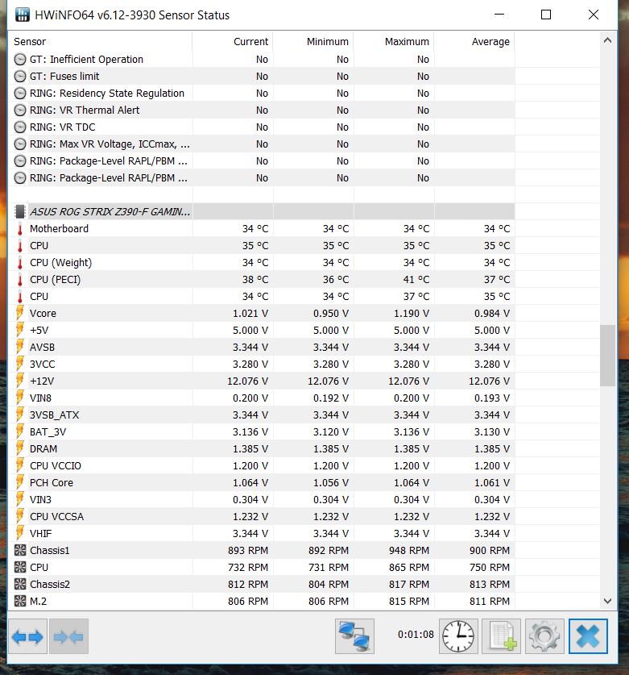Click the +12V voltage lightning icon
The image size is (629, 675).
click(20, 381)
